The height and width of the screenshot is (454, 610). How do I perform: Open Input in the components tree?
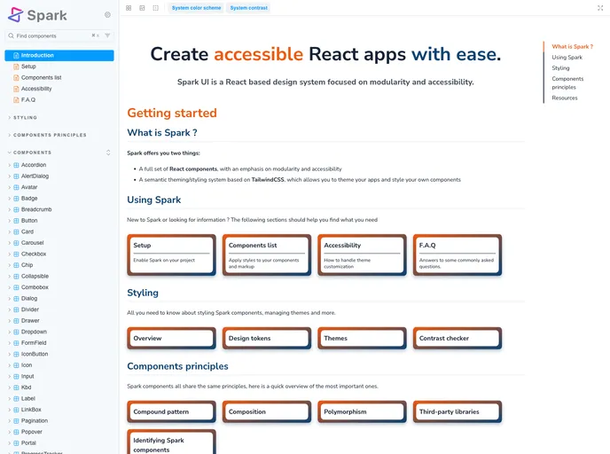tap(27, 376)
